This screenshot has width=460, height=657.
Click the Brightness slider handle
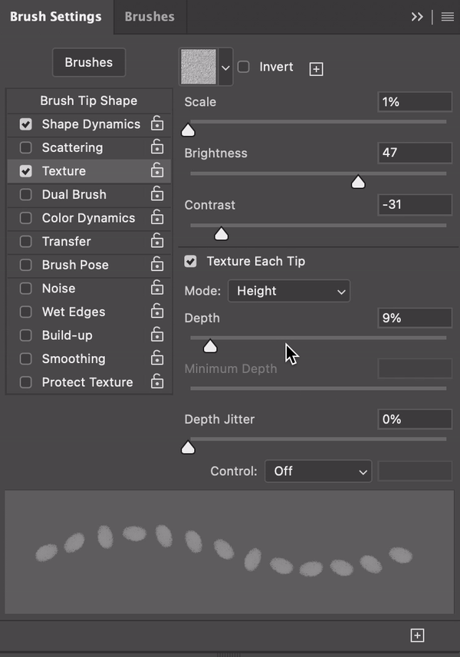(x=357, y=182)
